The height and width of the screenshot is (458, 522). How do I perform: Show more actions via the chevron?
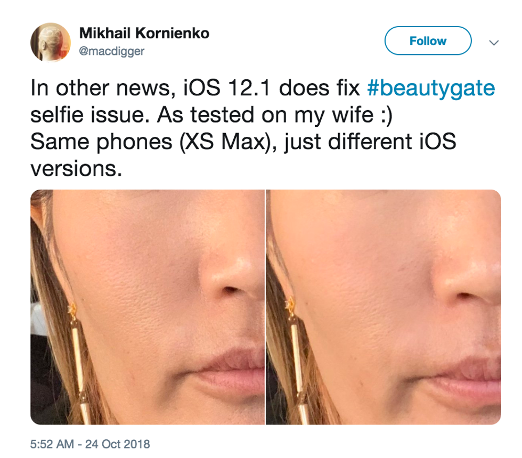click(x=494, y=43)
